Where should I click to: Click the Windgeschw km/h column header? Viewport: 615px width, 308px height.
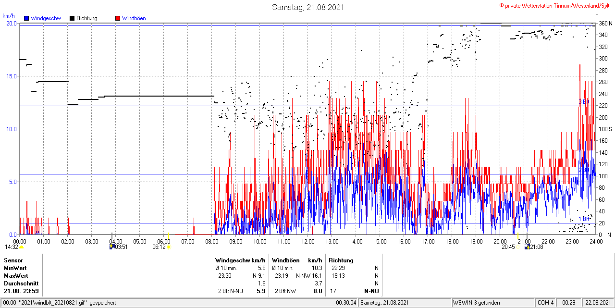(x=240, y=260)
